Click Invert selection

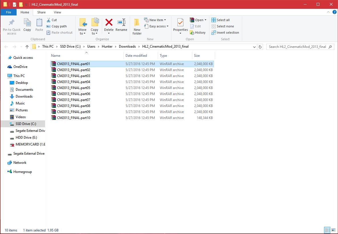pyautogui.click(x=225, y=33)
